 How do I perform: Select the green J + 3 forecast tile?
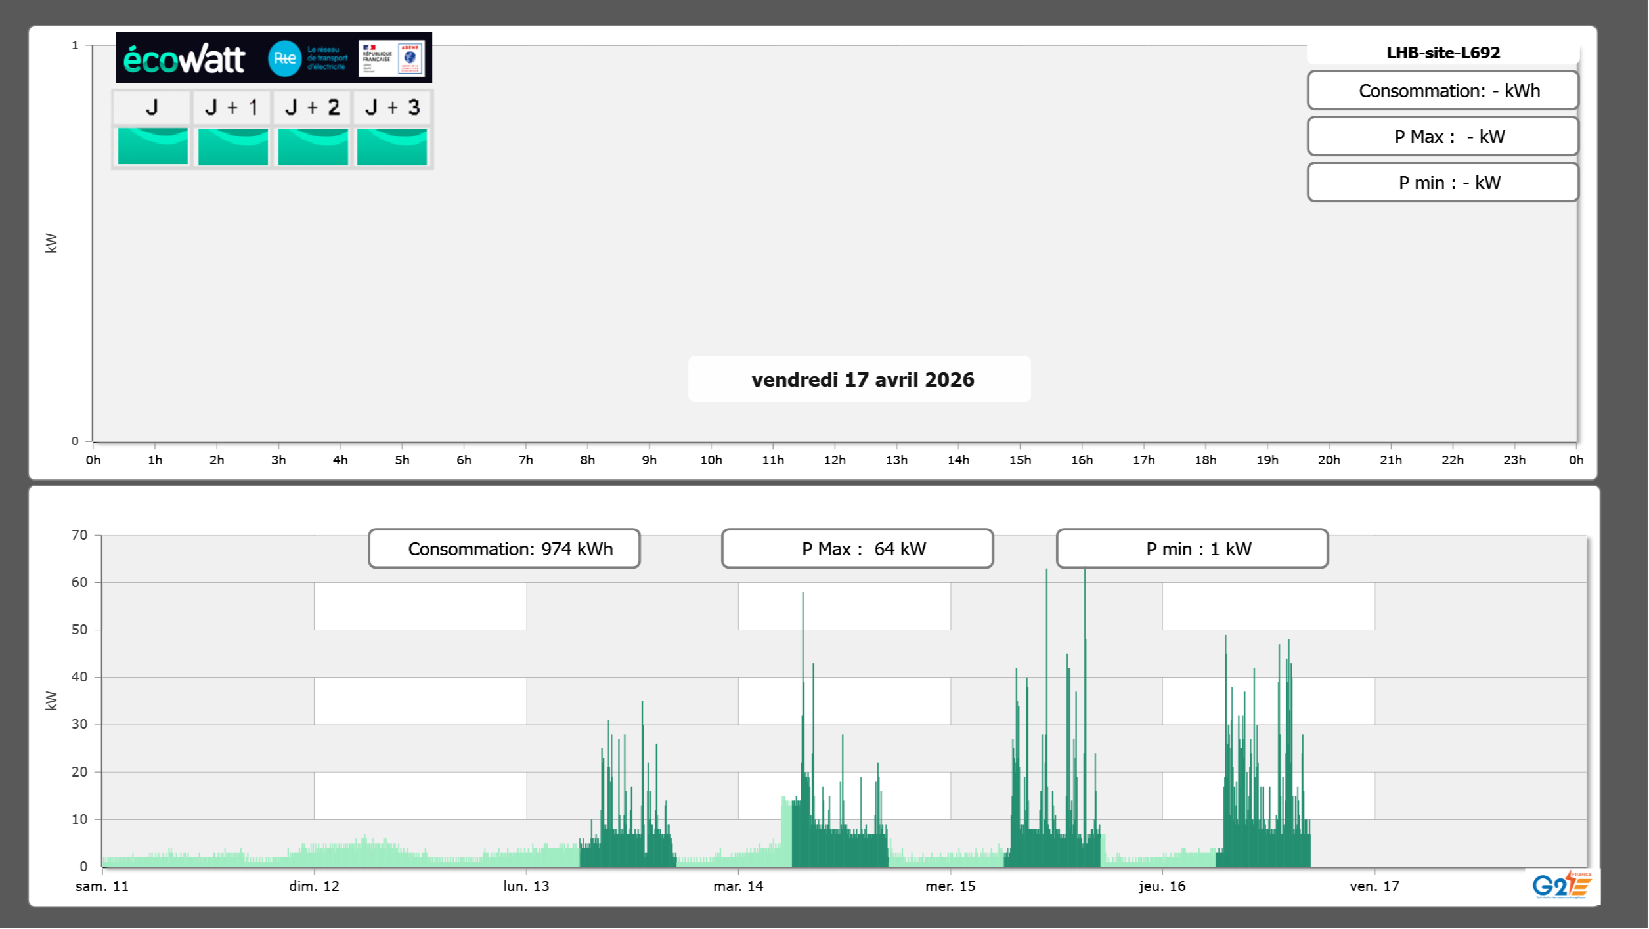point(392,146)
